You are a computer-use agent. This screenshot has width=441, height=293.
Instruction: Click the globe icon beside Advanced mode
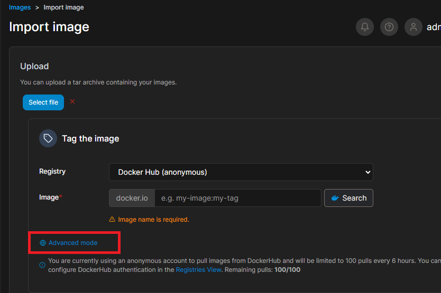43,243
